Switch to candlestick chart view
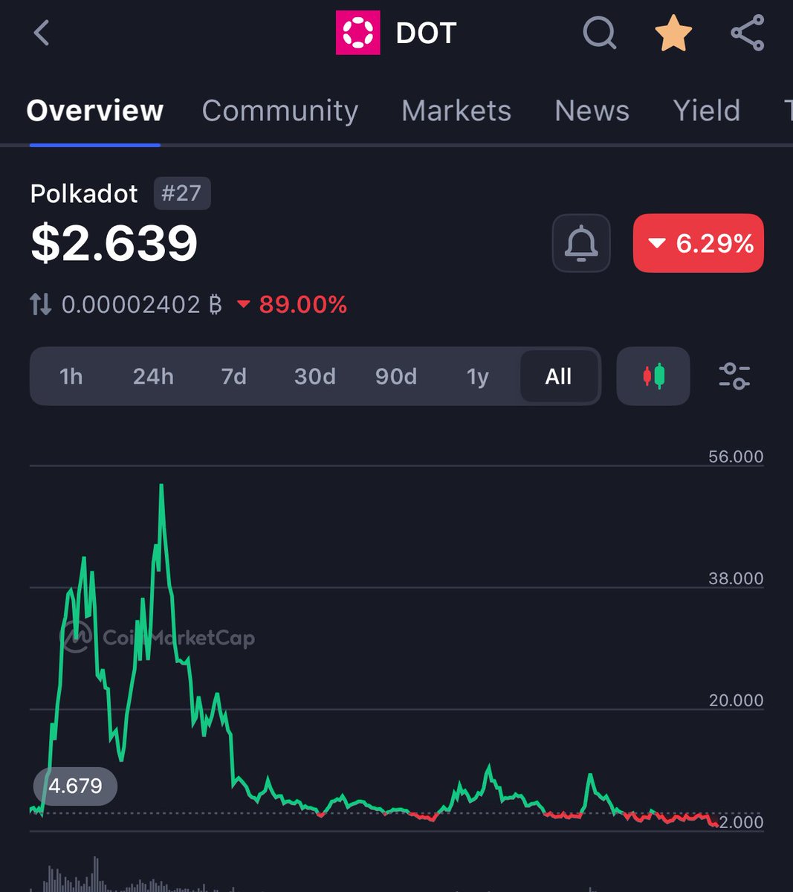 (653, 376)
